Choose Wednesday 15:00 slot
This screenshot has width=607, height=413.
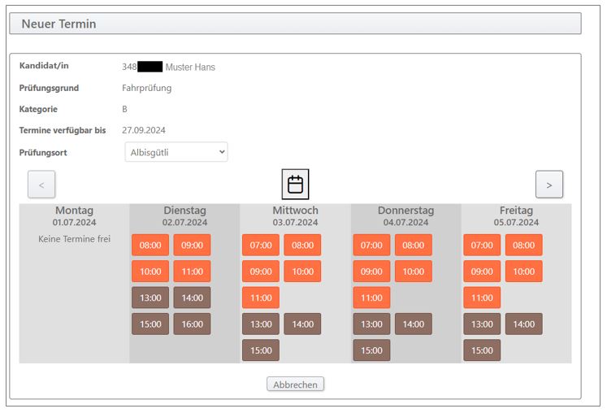tap(260, 350)
